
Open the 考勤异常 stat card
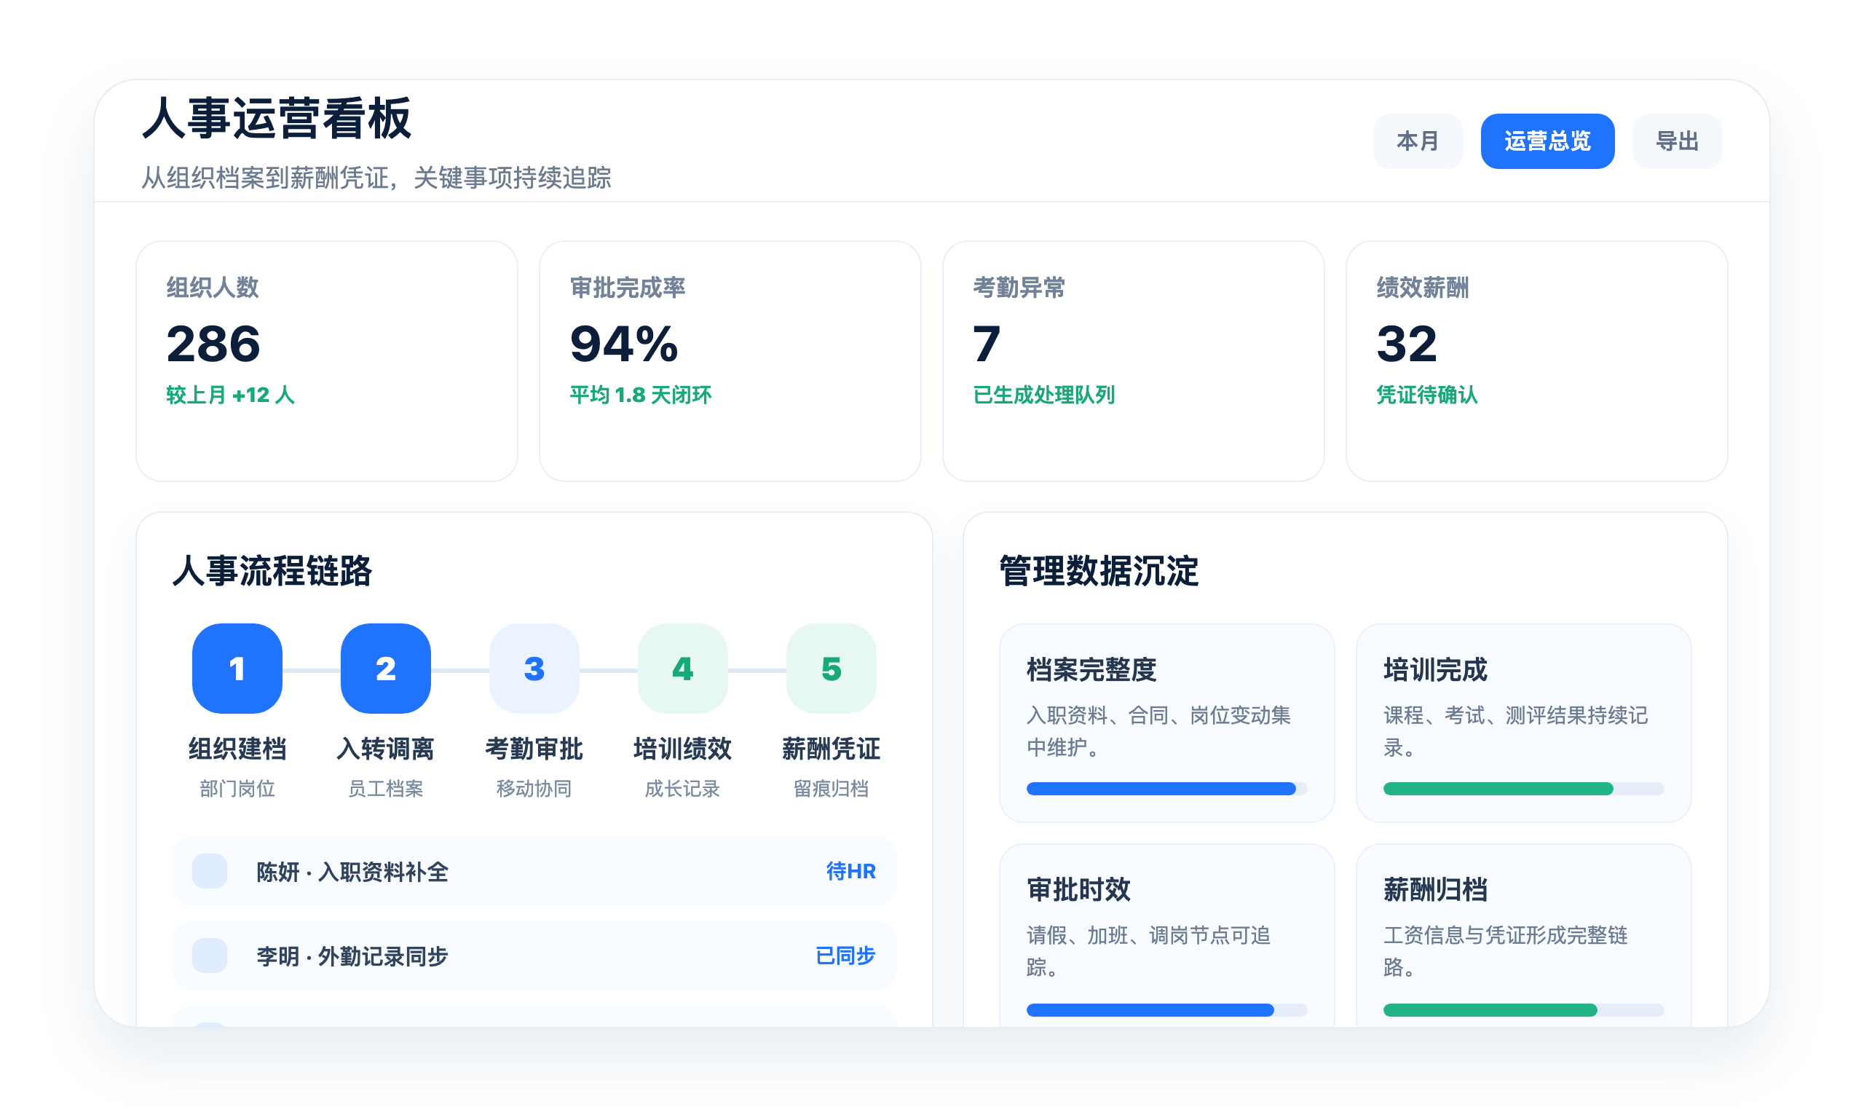pos(1133,361)
